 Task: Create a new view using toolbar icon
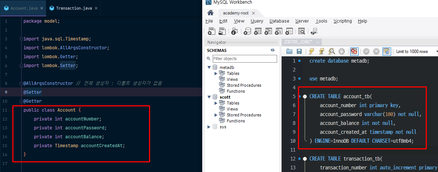(x=268, y=31)
